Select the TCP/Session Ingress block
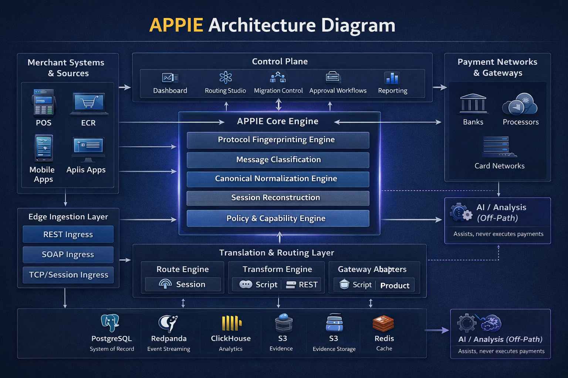Image resolution: width=568 pixels, height=378 pixels. pos(68,275)
